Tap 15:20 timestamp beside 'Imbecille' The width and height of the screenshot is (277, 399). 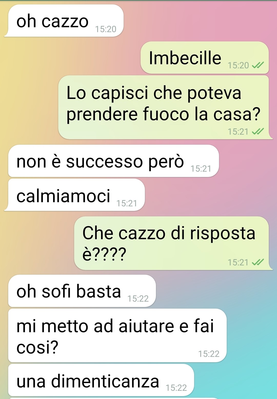[238, 66]
